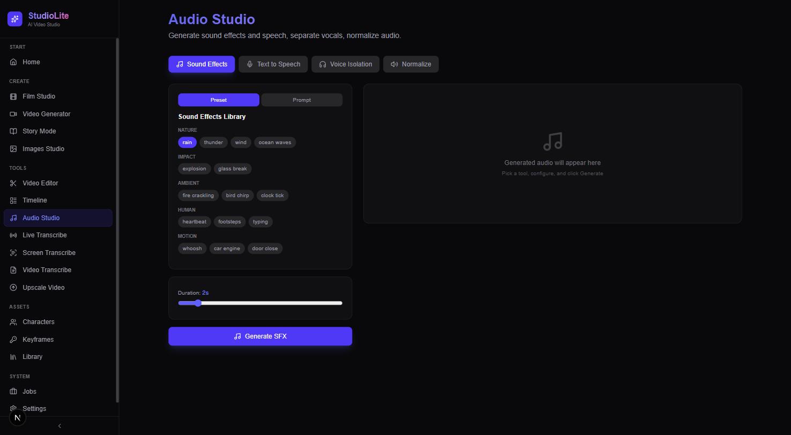Viewport: 791px width, 435px height.
Task: Click the Duration slider thumb
Action: point(198,303)
